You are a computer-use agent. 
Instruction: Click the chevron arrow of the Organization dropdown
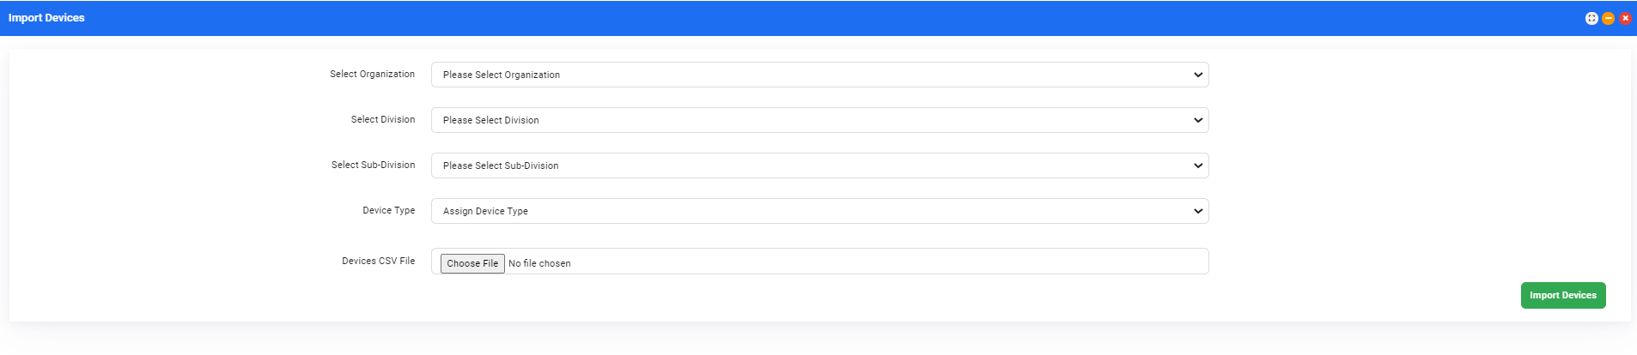1198,75
